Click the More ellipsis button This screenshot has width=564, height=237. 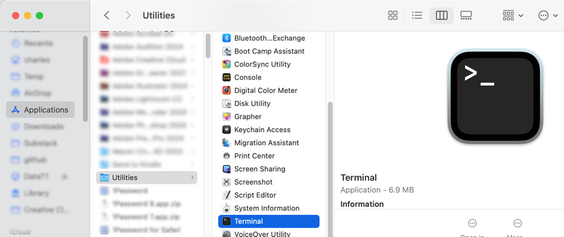coord(517,223)
